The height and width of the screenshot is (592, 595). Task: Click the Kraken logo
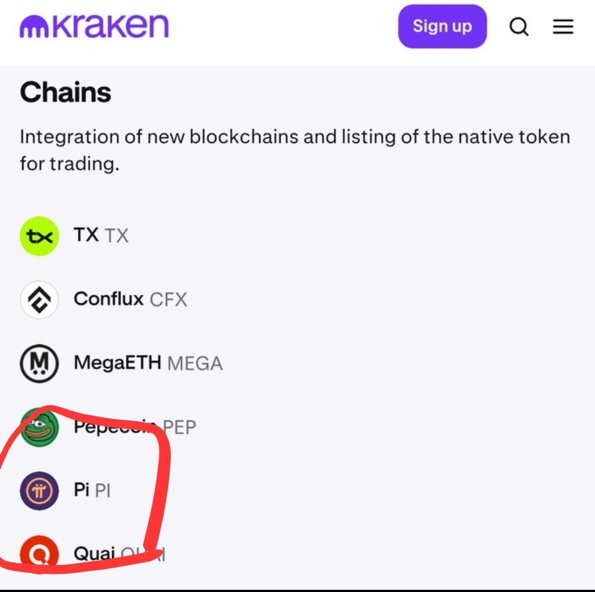94,27
